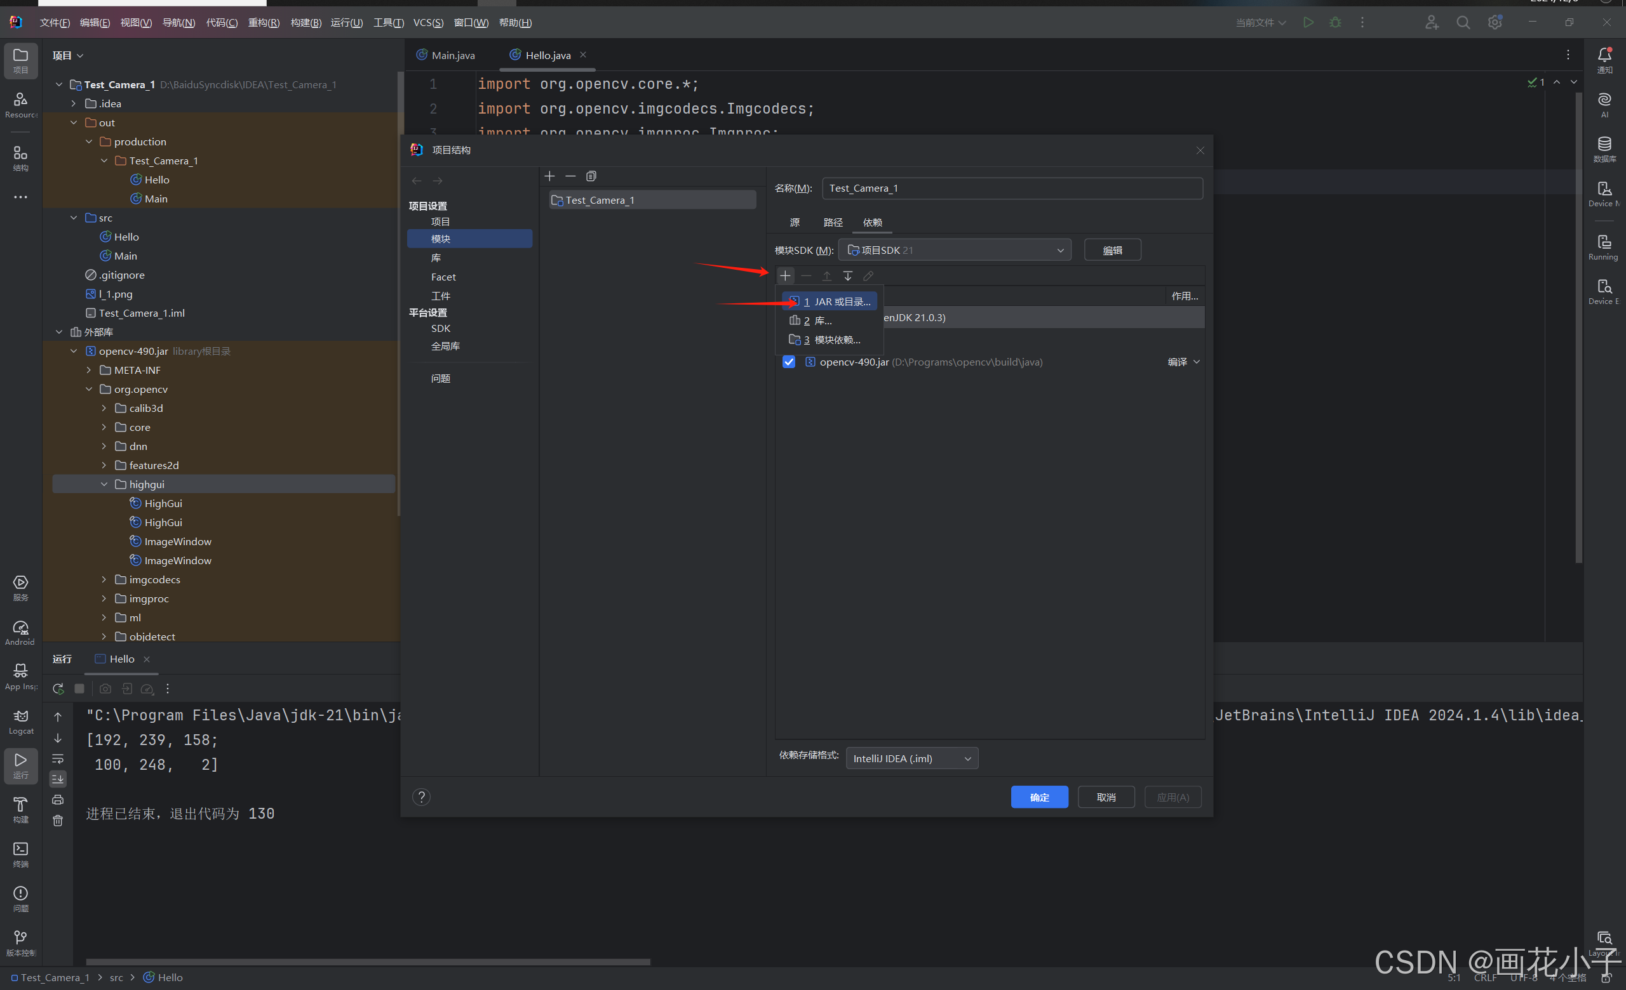Switch to the Main.java tab

(453, 55)
